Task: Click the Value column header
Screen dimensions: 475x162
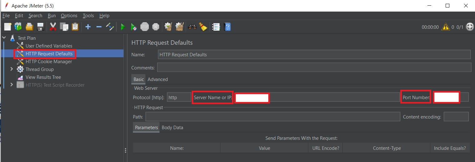Action: pos(264,148)
